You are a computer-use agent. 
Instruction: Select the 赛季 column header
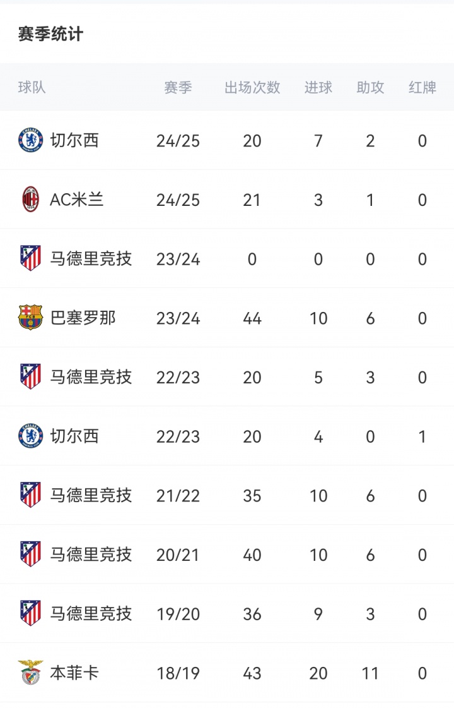tap(178, 87)
